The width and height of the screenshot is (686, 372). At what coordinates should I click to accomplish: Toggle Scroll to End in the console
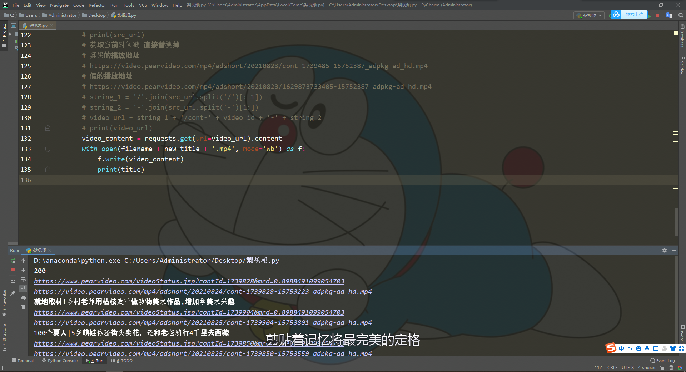point(23,288)
